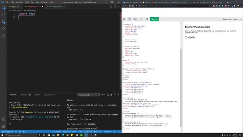
Task: Open the Search view in VS Code activity bar
Action: [x=3, y=14]
